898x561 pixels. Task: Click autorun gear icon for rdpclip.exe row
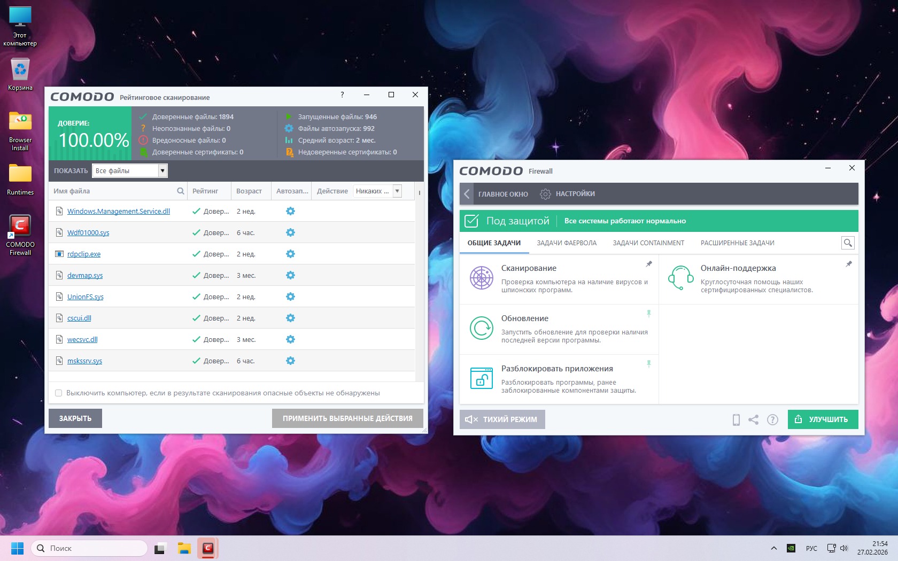(x=290, y=254)
